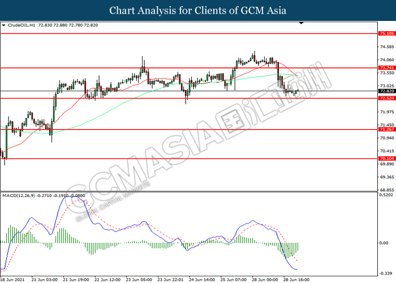Click the 28 Jun 16:00 time label

coord(296,280)
